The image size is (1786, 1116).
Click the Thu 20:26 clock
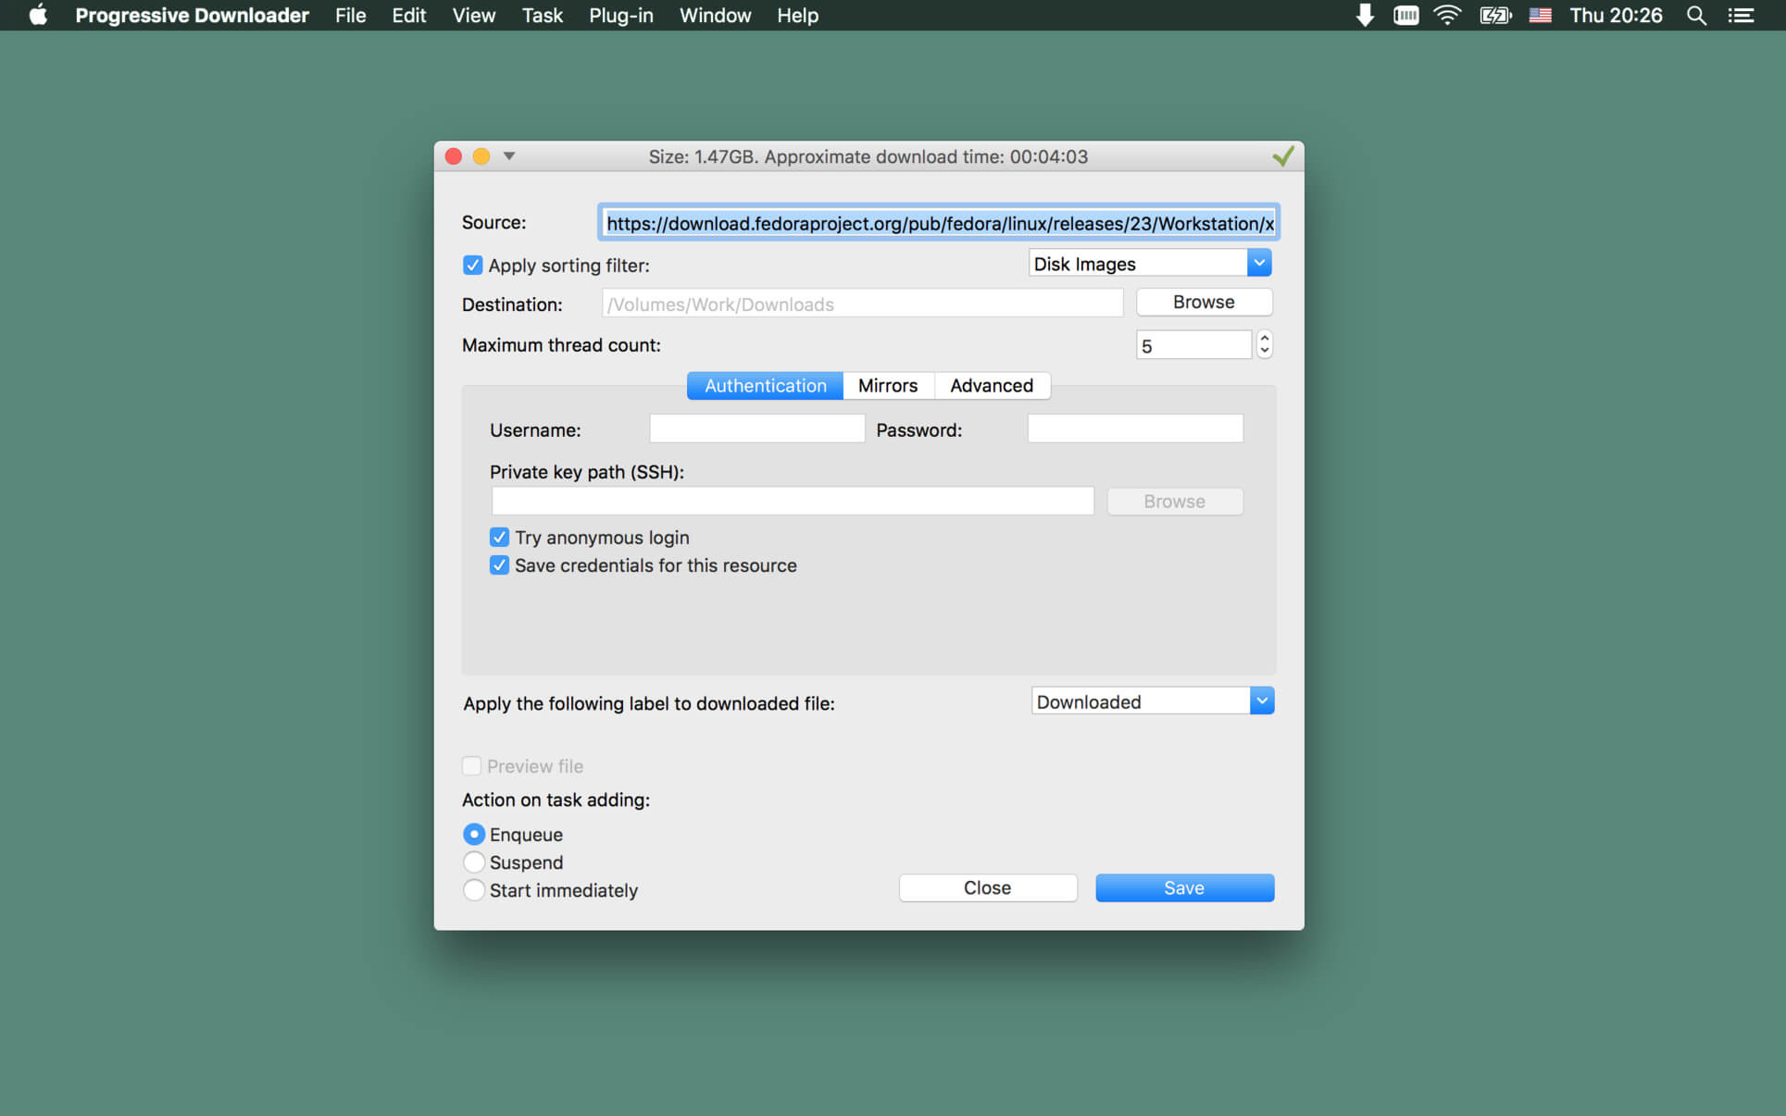[x=1616, y=15]
